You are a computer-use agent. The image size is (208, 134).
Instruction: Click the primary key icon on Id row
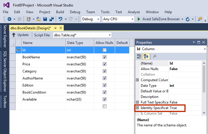click(18, 50)
